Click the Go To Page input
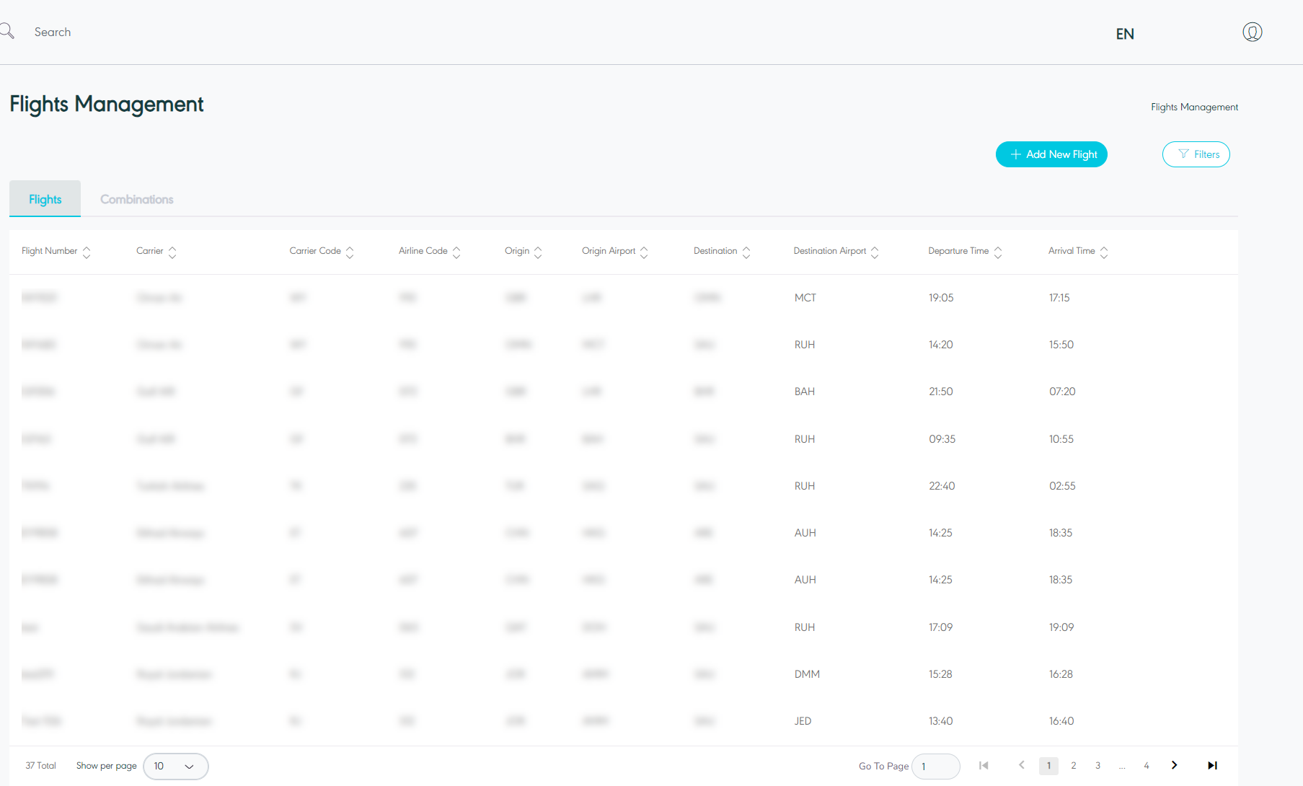Viewport: 1303px width, 786px height. (x=936, y=766)
